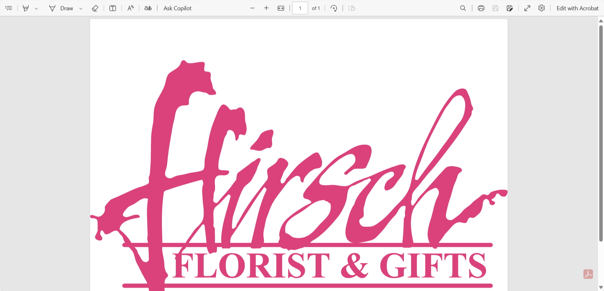Click the floating Acrobat icon
Image resolution: width=604 pixels, height=291 pixels.
click(588, 274)
